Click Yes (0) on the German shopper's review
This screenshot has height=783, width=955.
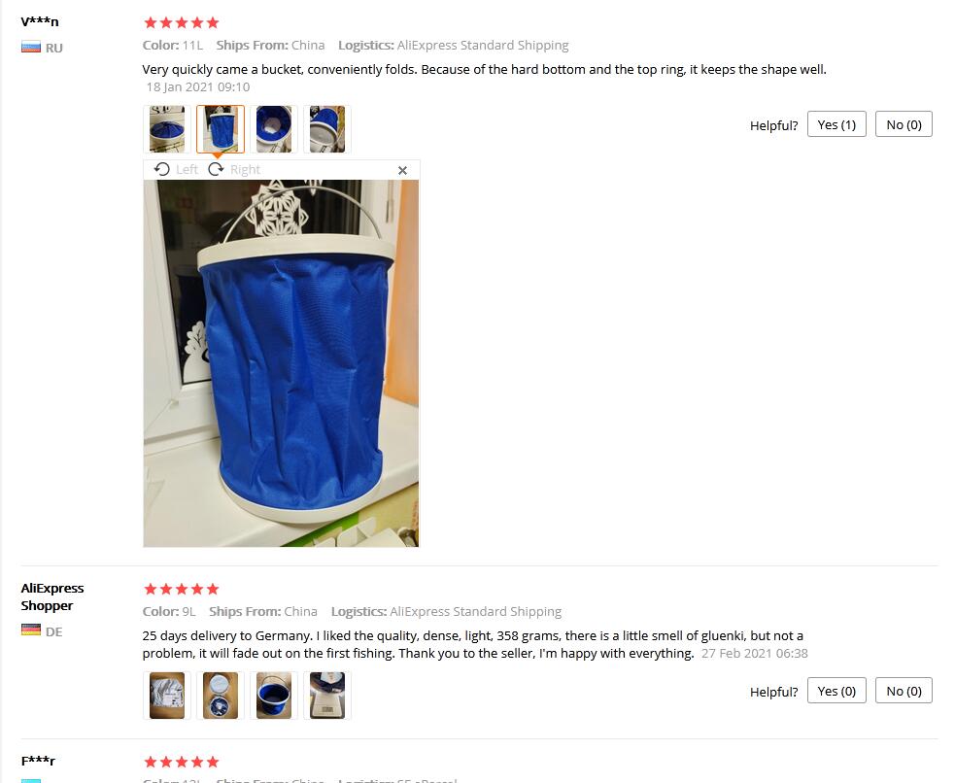coord(836,691)
